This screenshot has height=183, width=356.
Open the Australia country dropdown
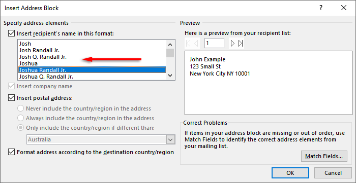tap(170, 139)
